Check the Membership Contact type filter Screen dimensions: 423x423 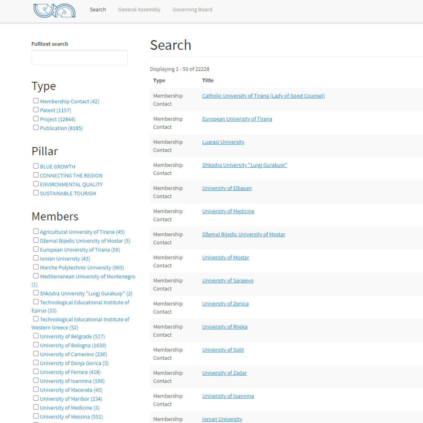tap(36, 101)
